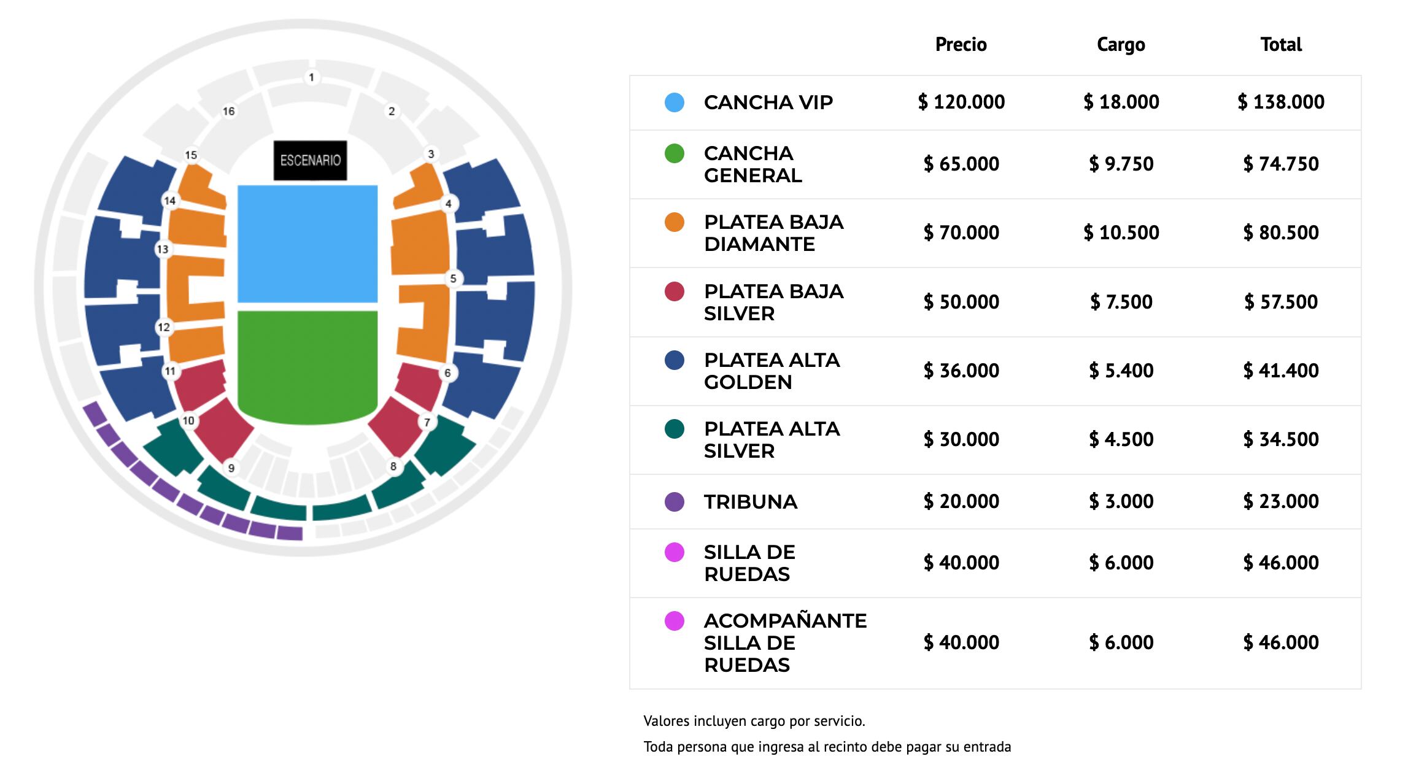Click the blue Cancha VIP floor area
This screenshot has width=1408, height=778.
(x=307, y=243)
